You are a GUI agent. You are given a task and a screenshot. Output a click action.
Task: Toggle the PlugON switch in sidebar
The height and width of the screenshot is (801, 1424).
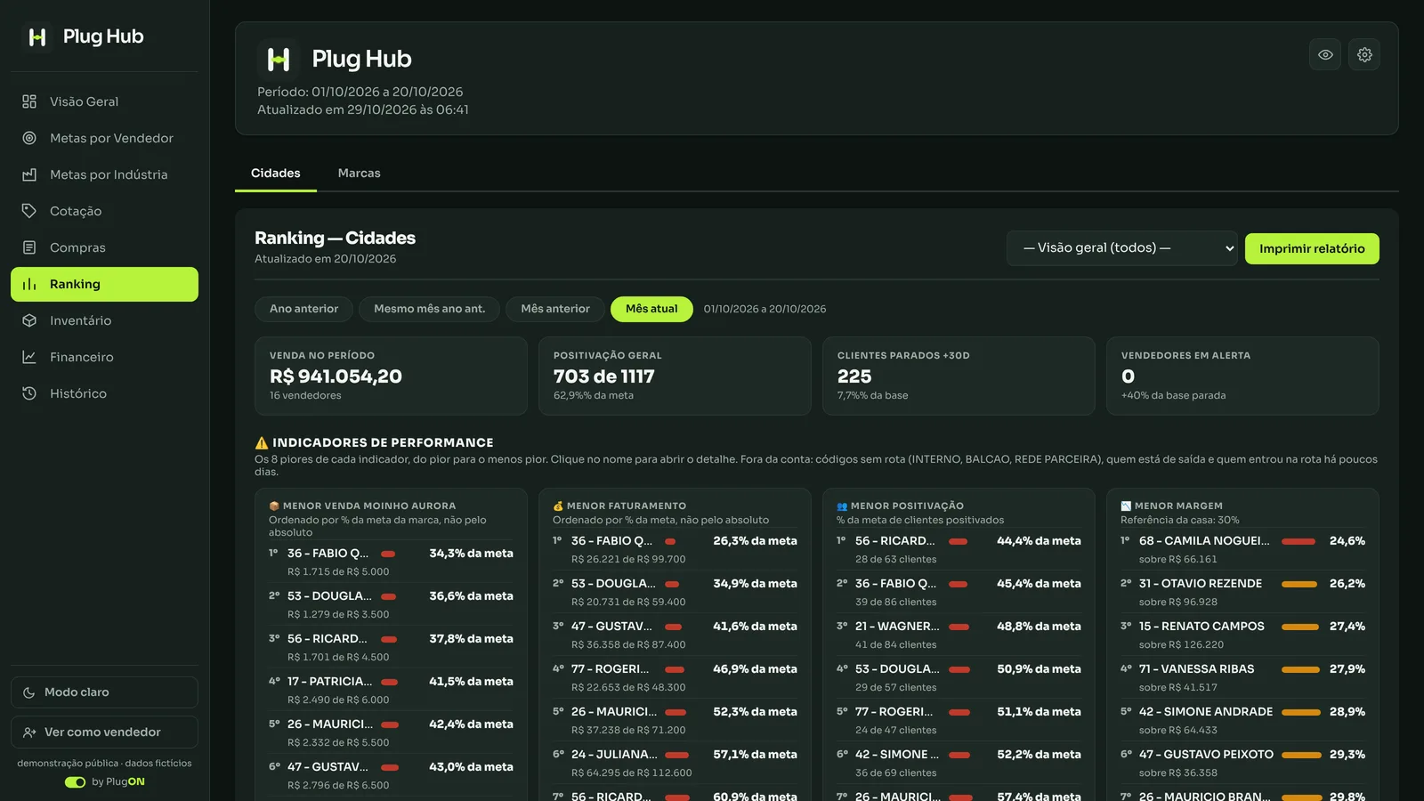coord(75,782)
